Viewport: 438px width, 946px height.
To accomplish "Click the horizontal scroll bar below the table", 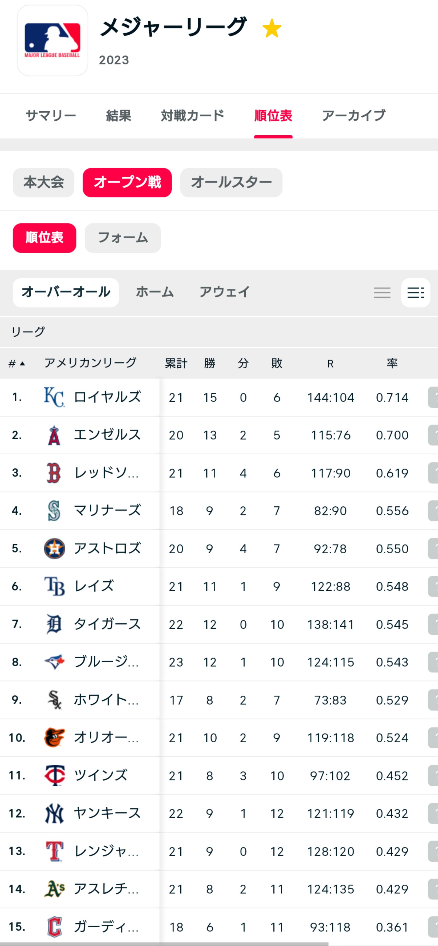I will pos(164,944).
